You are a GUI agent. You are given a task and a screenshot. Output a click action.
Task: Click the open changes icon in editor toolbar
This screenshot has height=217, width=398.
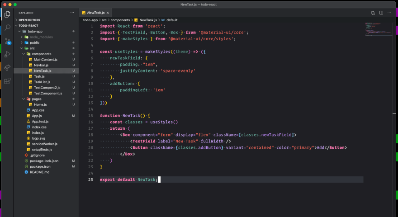tap(373, 13)
